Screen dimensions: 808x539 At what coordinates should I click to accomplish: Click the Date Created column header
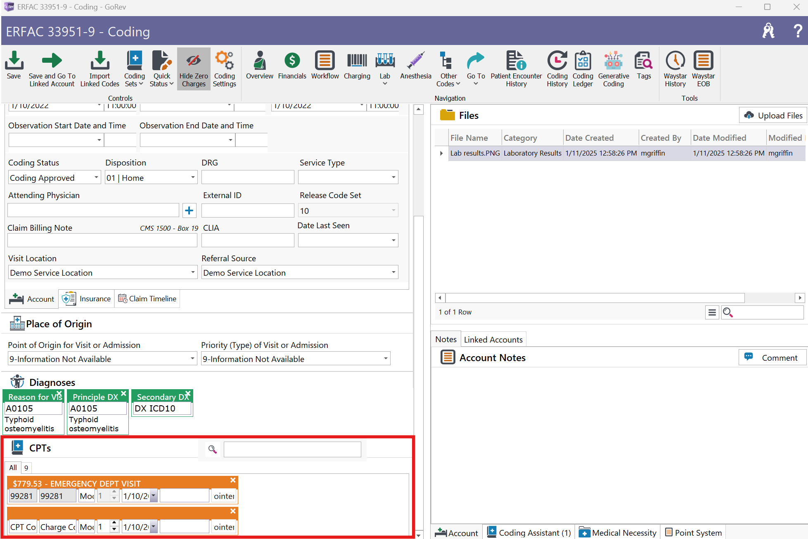tap(601, 138)
